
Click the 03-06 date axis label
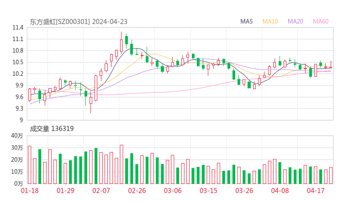pos(173,190)
